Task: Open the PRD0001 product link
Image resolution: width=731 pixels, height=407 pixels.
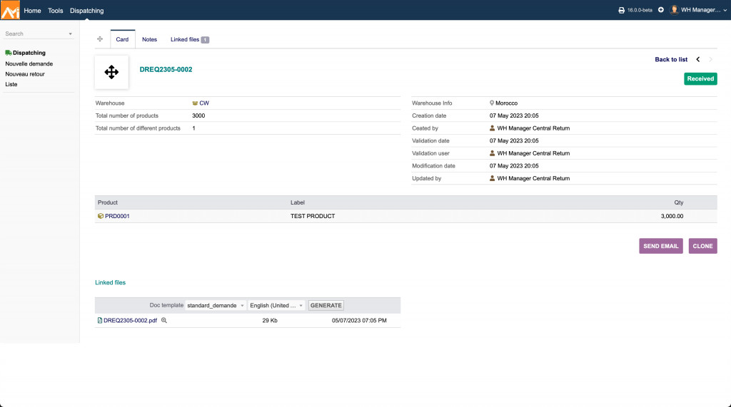Action: click(117, 216)
